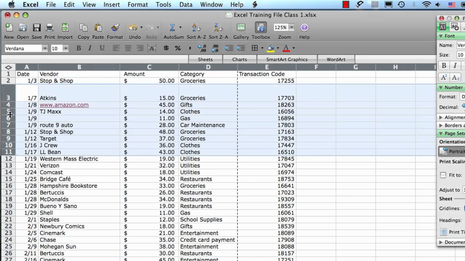Click the Open file toolbar icon
The width and height of the screenshot is (465, 261).
tap(23, 28)
